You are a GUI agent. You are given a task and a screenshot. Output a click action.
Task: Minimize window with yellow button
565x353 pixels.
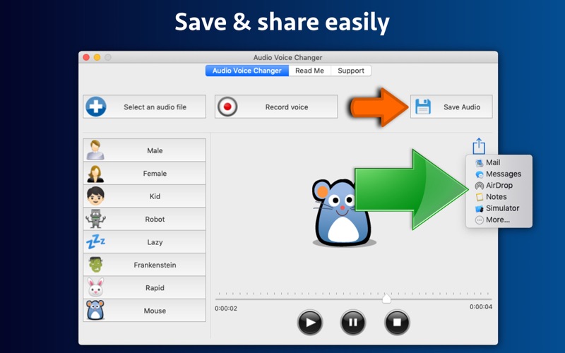tap(97, 57)
